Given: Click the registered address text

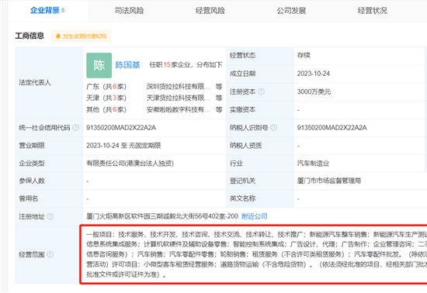Looking at the screenshot, I should pyautogui.click(x=162, y=216).
